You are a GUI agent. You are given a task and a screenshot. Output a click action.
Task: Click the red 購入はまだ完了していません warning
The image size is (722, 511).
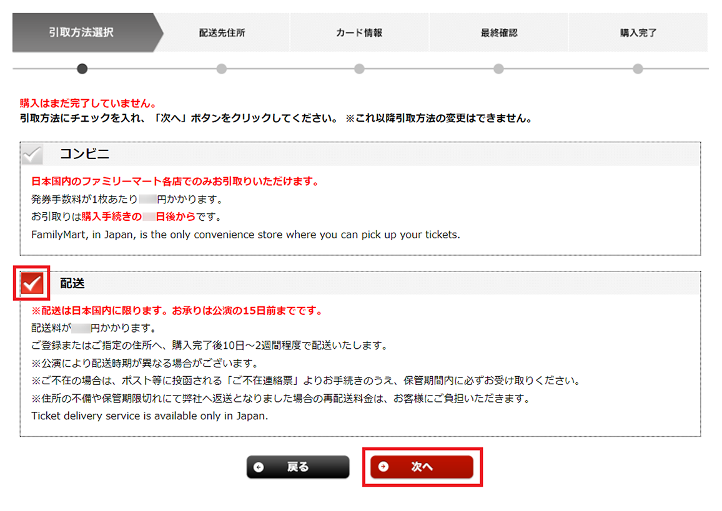(87, 103)
